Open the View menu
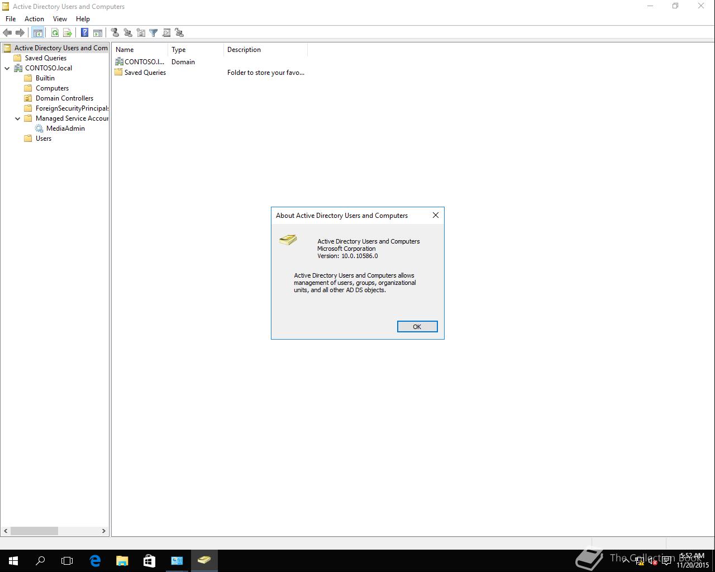 coord(60,19)
